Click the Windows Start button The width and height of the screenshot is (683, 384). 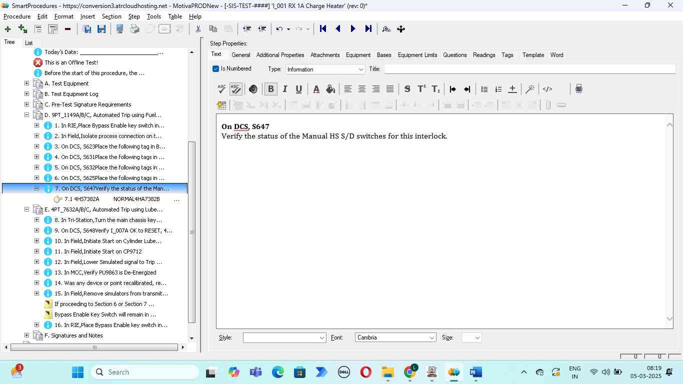pos(77,372)
